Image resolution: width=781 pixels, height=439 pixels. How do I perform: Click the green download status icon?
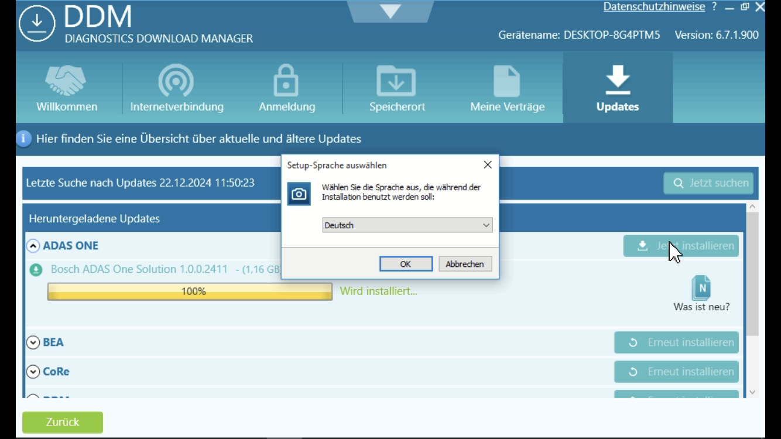click(x=36, y=270)
